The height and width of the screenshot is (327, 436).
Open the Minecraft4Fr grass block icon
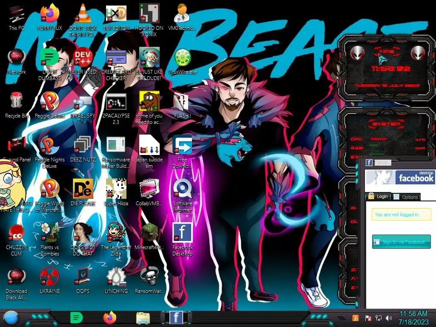tap(149, 237)
